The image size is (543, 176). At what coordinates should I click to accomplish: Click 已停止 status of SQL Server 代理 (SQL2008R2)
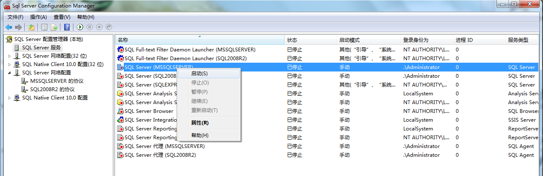pos(295,155)
